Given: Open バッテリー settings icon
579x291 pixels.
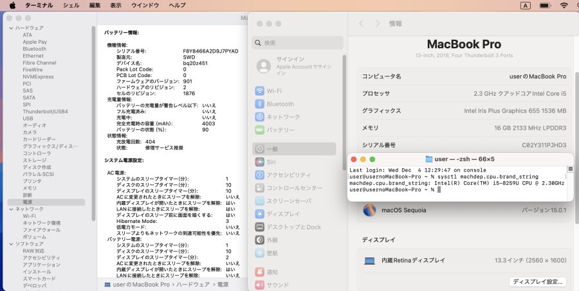Looking at the screenshot, I should [260, 130].
